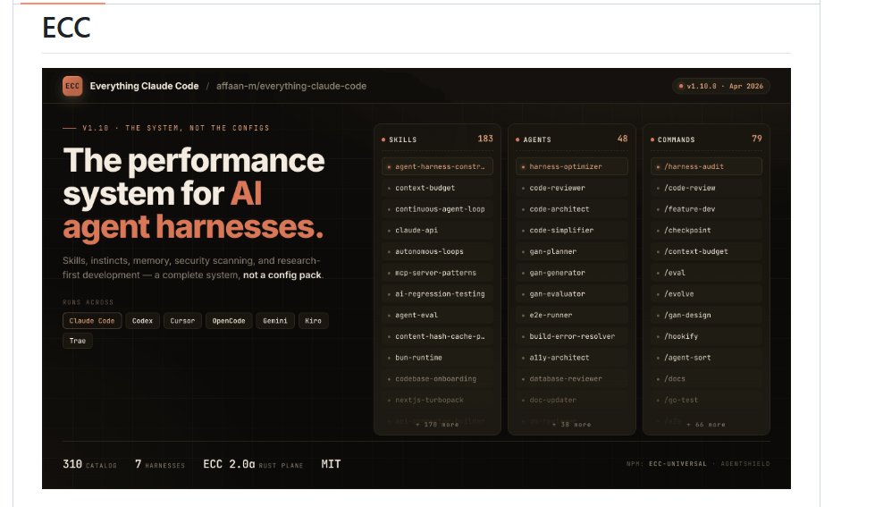Image resolution: width=875 pixels, height=507 pixels.
Task: Select the /harness-audit command row
Action: 706,166
